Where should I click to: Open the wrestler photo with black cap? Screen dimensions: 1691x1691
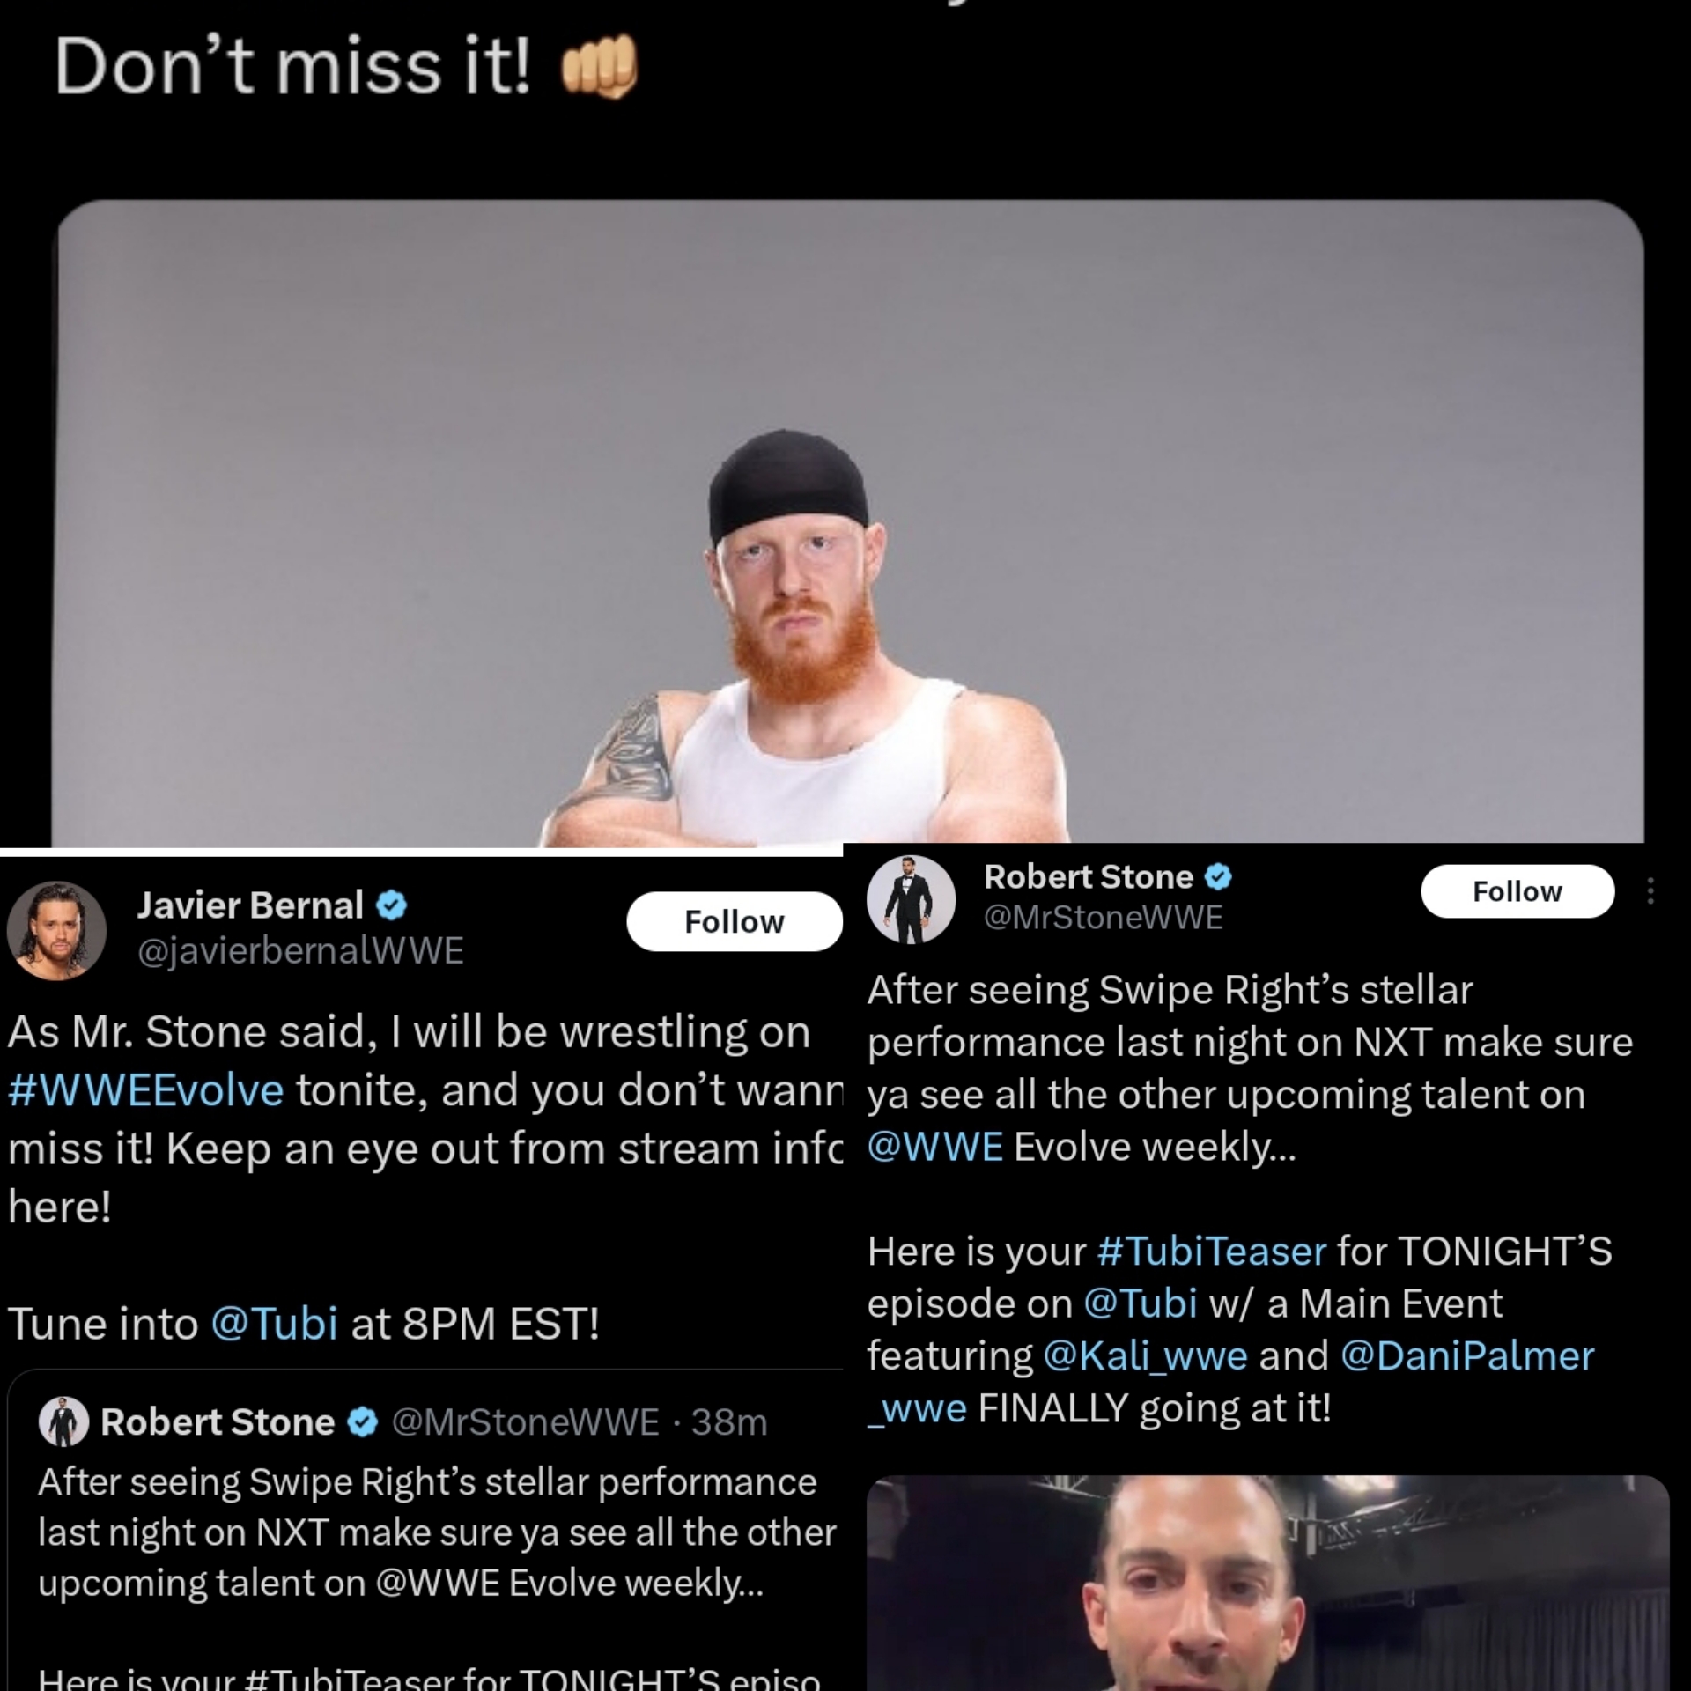coord(847,521)
